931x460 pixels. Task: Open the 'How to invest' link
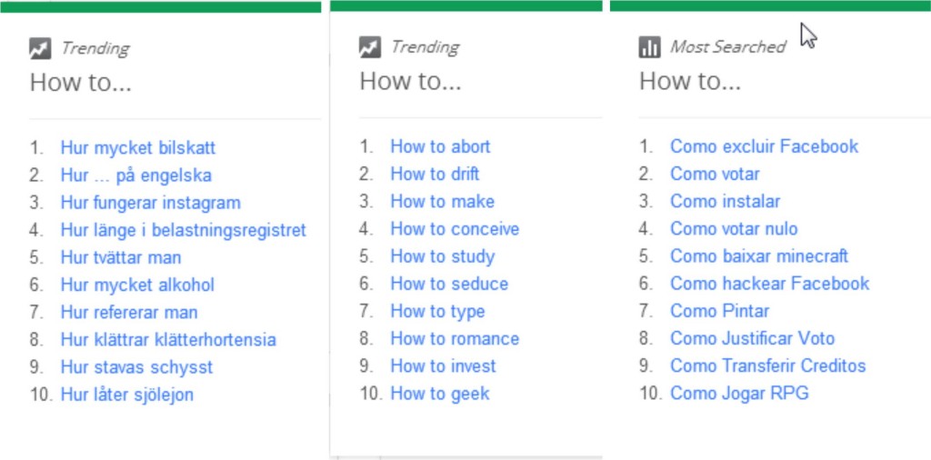coord(443,366)
